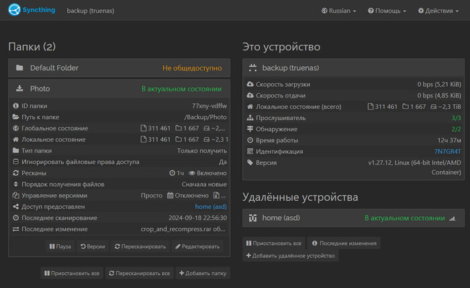Open the Russian language dropdown
The height and width of the screenshot is (288, 470).
339,11
